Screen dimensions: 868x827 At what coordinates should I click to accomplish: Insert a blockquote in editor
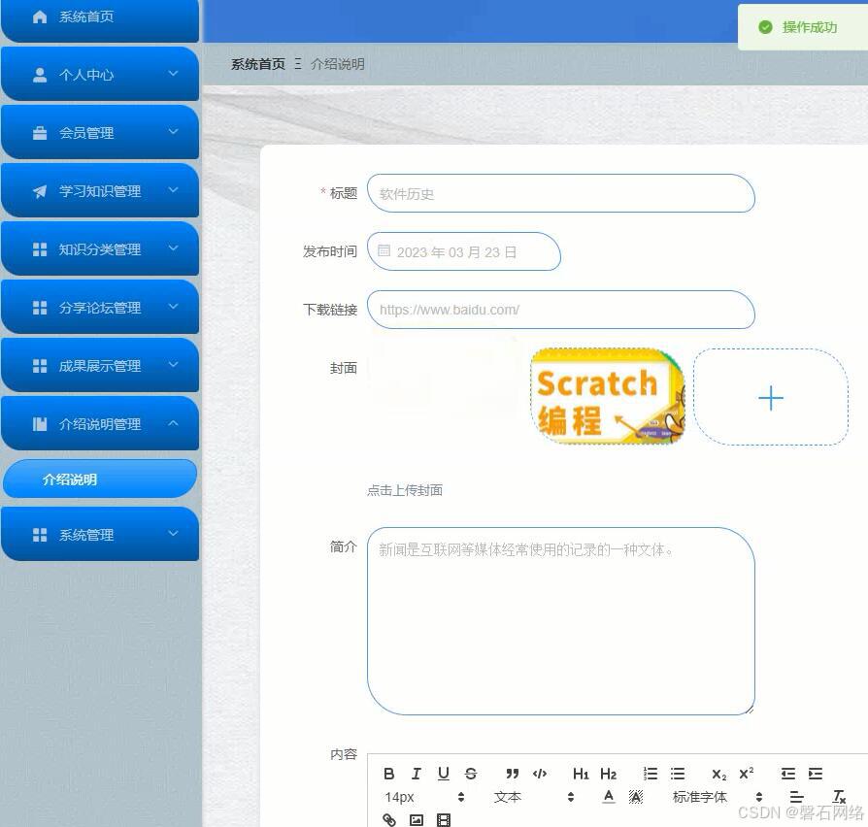click(512, 774)
